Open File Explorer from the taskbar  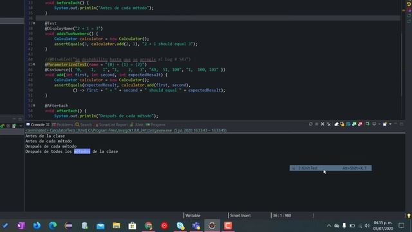click(x=117, y=226)
